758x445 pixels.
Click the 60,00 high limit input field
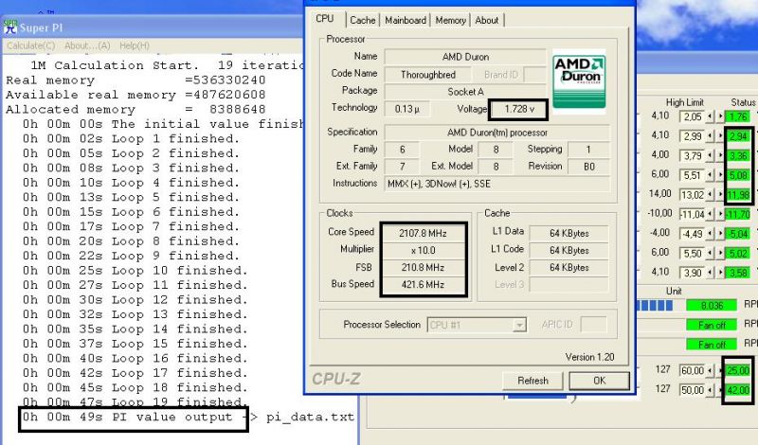pos(693,370)
